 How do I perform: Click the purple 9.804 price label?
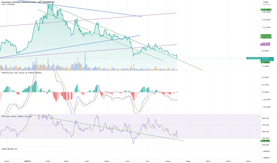tap(265, 44)
